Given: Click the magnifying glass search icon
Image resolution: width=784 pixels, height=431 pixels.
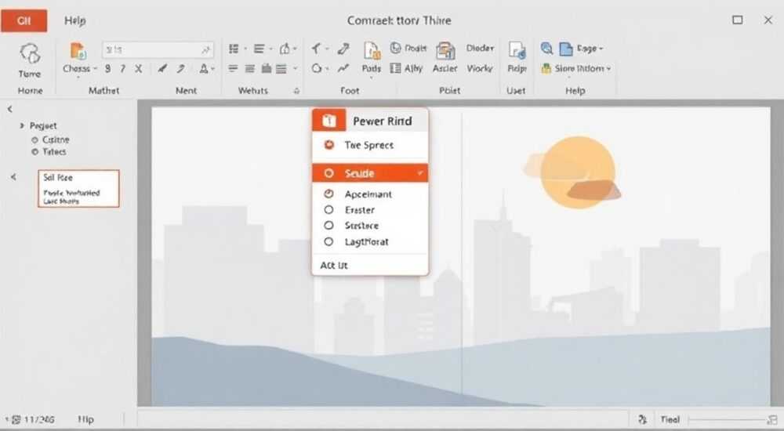Looking at the screenshot, I should point(546,49).
